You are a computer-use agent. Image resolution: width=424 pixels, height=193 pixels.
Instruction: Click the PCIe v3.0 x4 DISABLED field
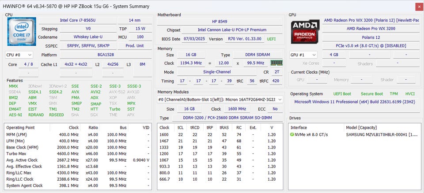[371, 46]
